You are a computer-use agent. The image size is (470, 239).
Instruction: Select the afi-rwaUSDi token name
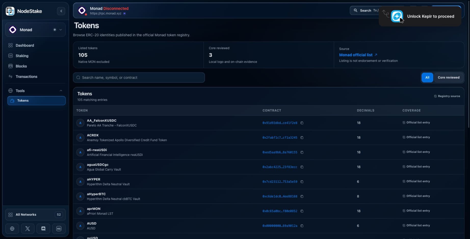tap(97, 150)
